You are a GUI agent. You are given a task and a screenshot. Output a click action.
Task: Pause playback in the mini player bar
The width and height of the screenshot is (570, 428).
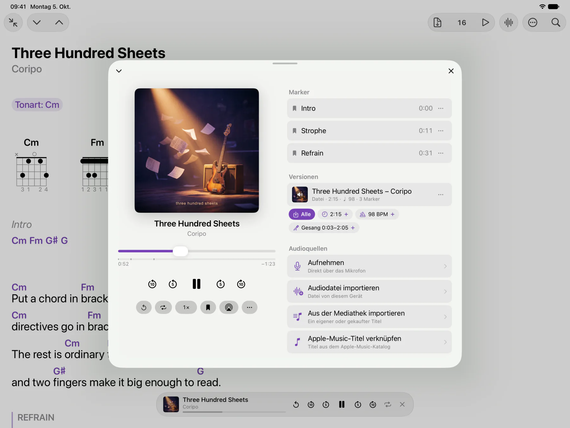pyautogui.click(x=342, y=405)
